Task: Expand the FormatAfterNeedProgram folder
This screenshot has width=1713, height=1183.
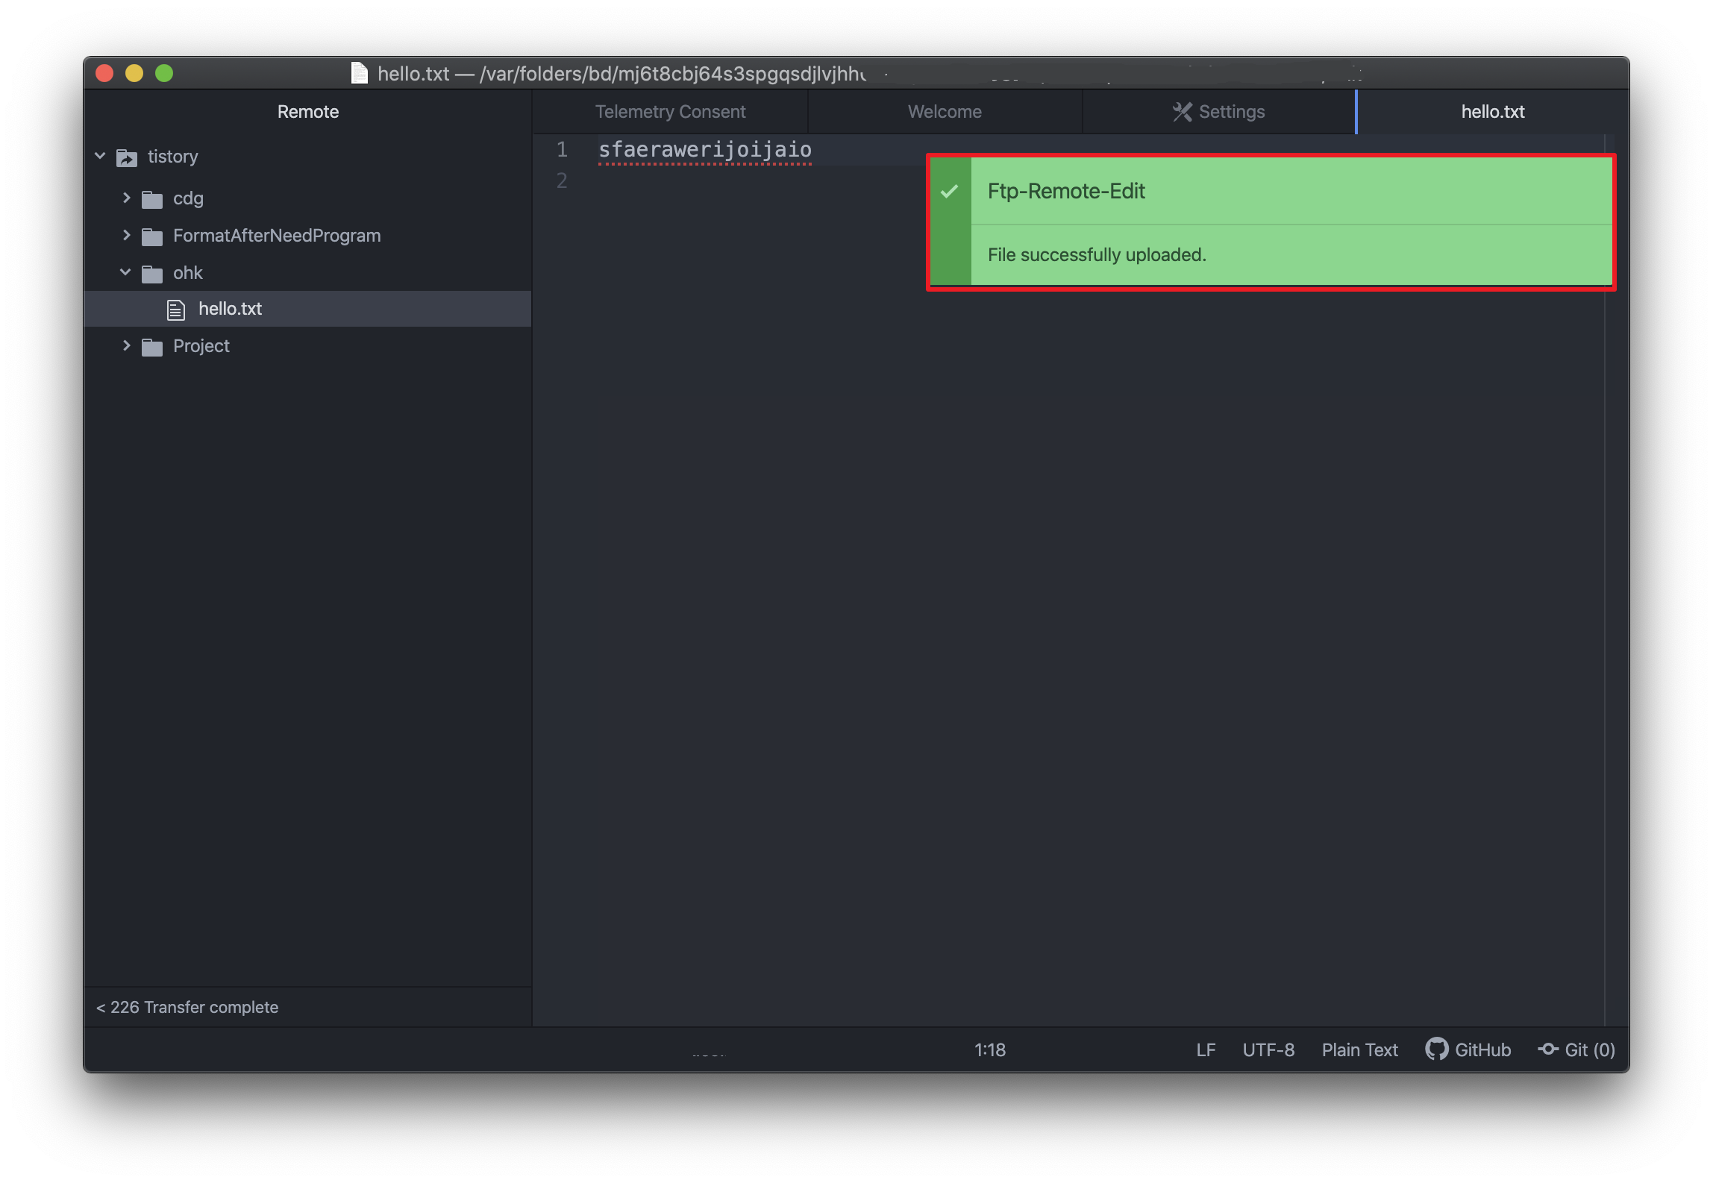Action: [x=126, y=236]
